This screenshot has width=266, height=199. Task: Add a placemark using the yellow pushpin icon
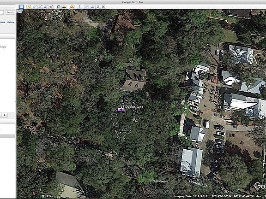coord(29,7)
